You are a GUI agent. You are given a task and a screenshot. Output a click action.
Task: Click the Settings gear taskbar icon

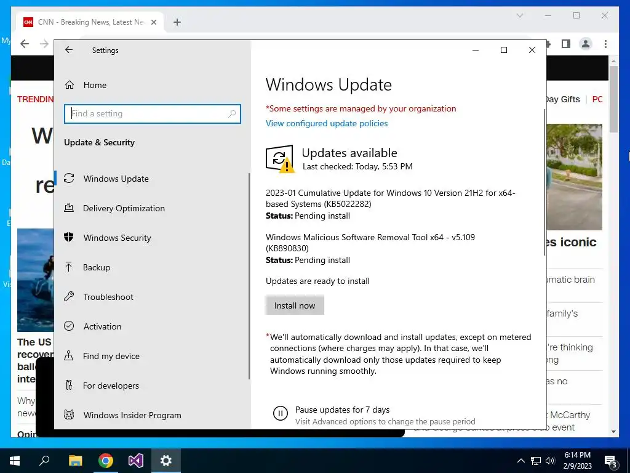point(166,461)
